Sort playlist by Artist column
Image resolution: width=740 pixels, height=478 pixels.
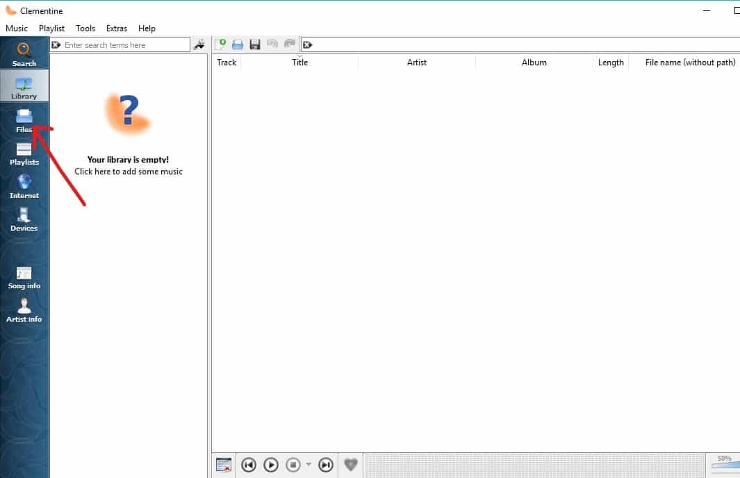pyautogui.click(x=417, y=63)
